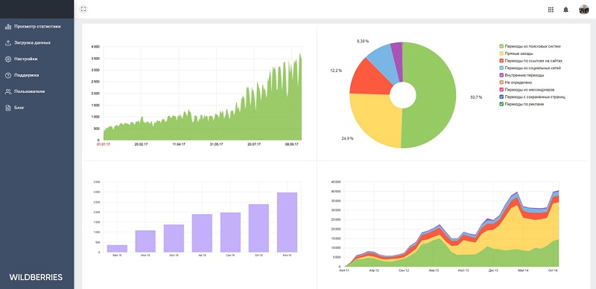596x289 pixels.
Task: Click the help icon beside Поддержка
Action: tap(7, 75)
